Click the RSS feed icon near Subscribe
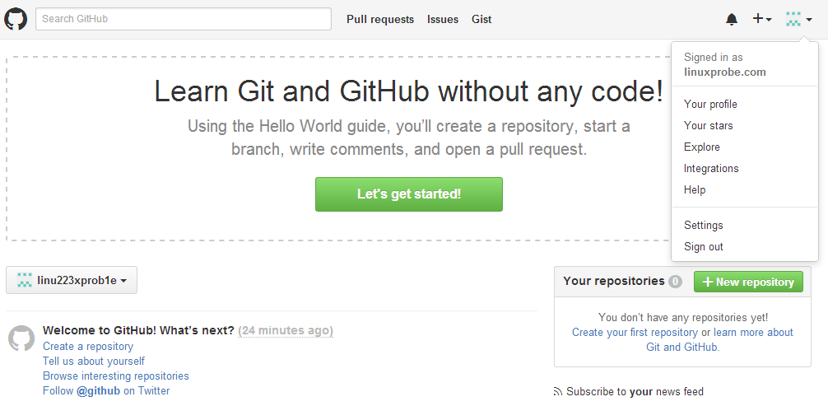 click(558, 392)
